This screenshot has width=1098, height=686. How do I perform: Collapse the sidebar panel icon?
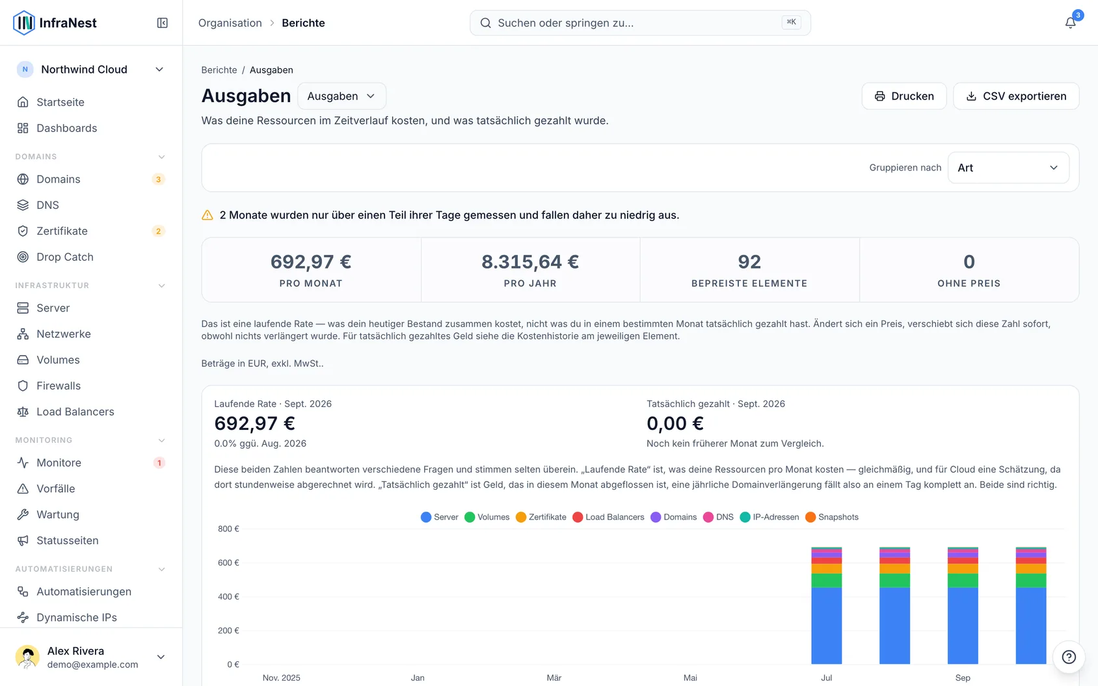pos(163,23)
